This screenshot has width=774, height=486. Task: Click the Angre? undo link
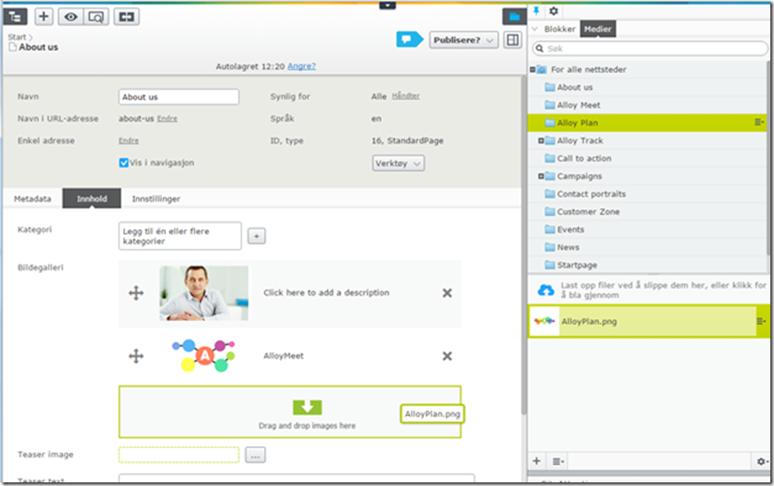coord(301,66)
